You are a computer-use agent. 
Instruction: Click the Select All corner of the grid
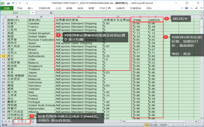click(x=3, y=17)
